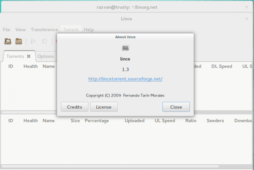Sort by the Percentage column header
Viewport: 254px width, 170px height.
pyautogui.click(x=97, y=121)
